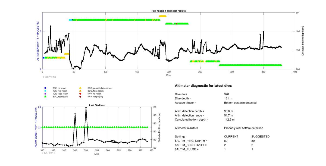Click the 'Probably real bottom detection' result
The height and width of the screenshot is (166, 326).
(x=244, y=128)
